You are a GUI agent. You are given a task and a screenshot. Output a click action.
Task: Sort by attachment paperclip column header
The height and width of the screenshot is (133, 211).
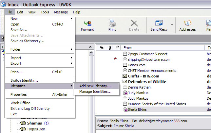pyautogui.click(x=110, y=48)
